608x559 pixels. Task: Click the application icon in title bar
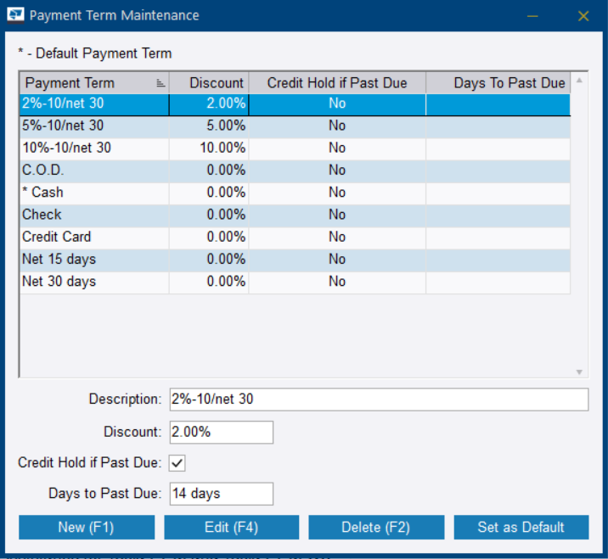[x=14, y=15]
